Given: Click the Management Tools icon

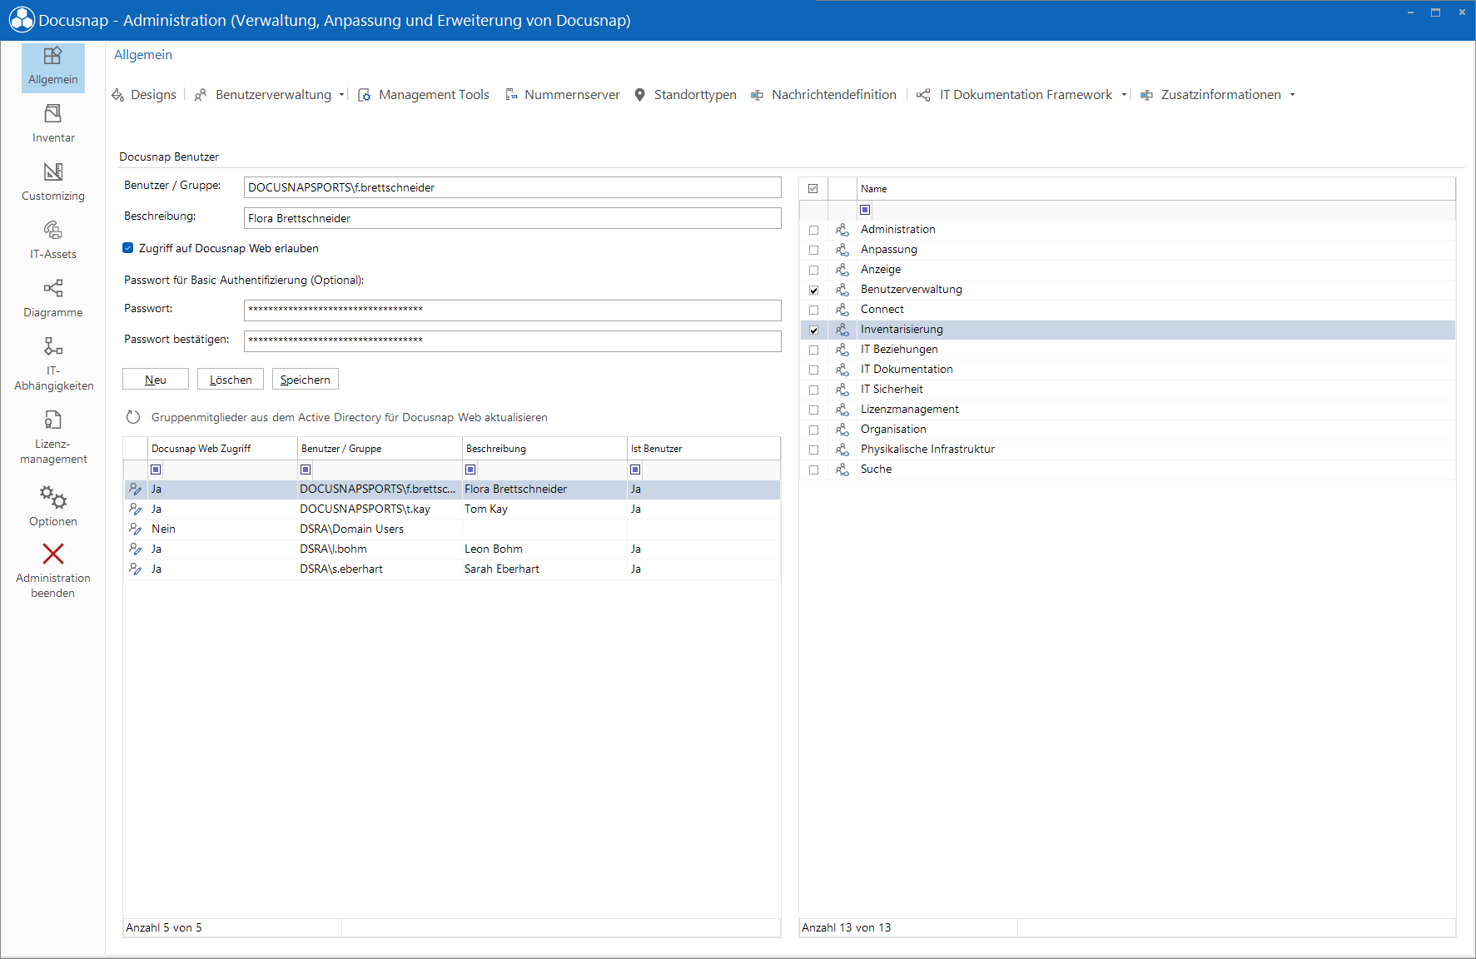Looking at the screenshot, I should 365,95.
